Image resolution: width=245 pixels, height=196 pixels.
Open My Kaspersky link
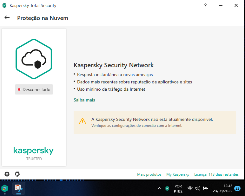[x=178, y=174]
